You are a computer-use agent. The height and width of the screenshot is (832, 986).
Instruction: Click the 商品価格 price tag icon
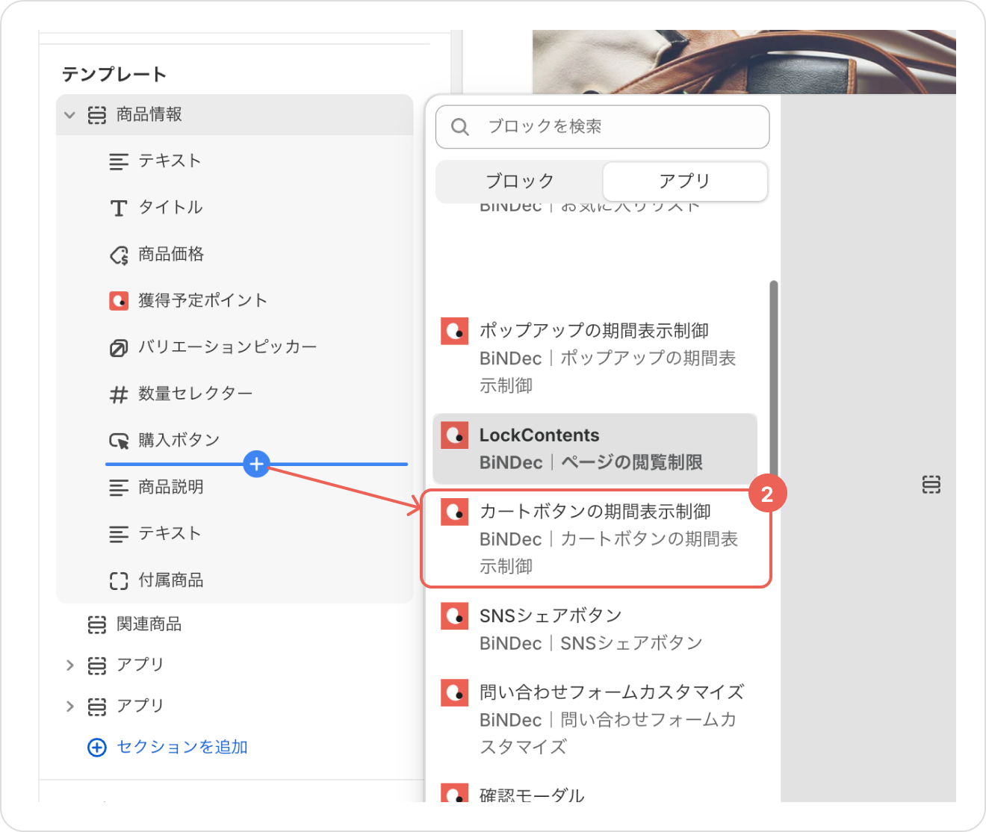(x=119, y=255)
